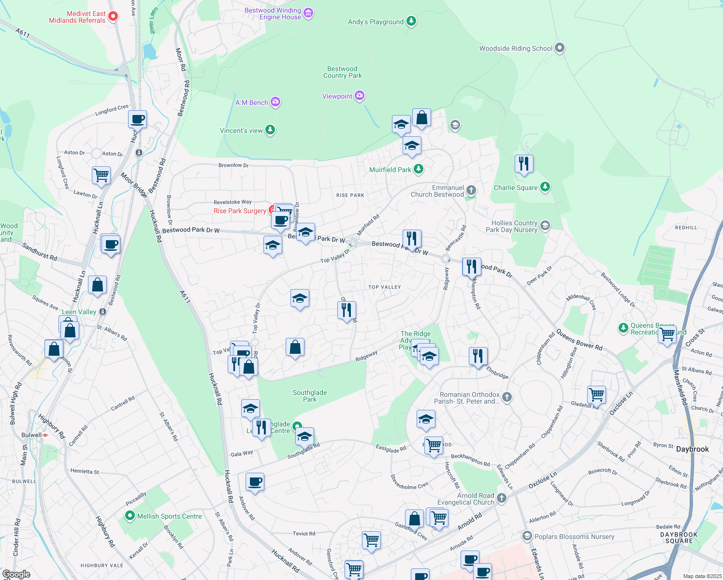Open the grocery cart marker near Queens Bower Rd
Image resolution: width=723 pixels, height=580 pixels.
point(667,334)
